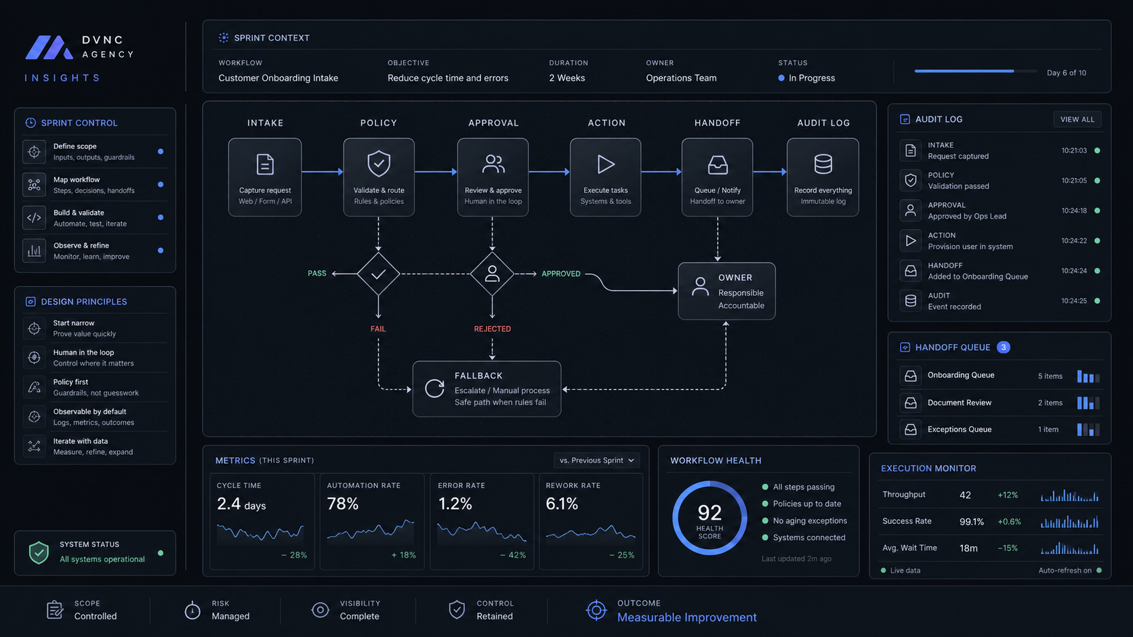Click the Handoff Queue count badge 3
This screenshot has height=637, width=1133.
(1004, 347)
